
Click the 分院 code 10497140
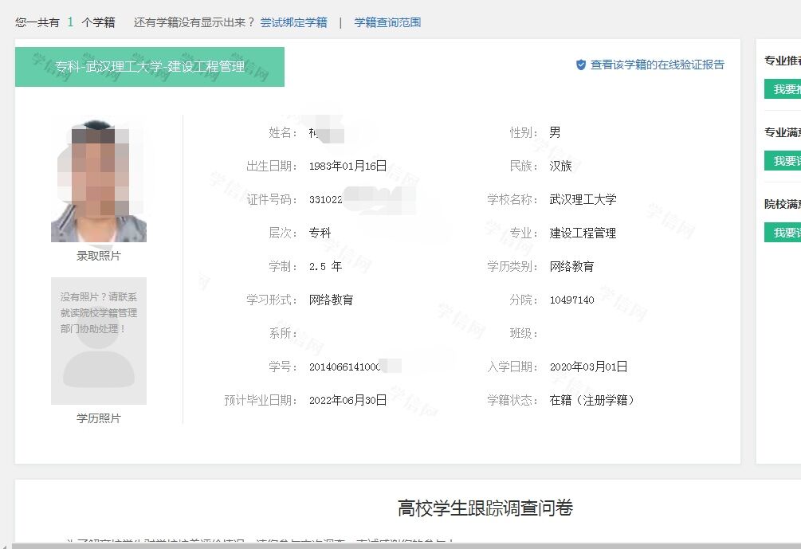tap(571, 300)
